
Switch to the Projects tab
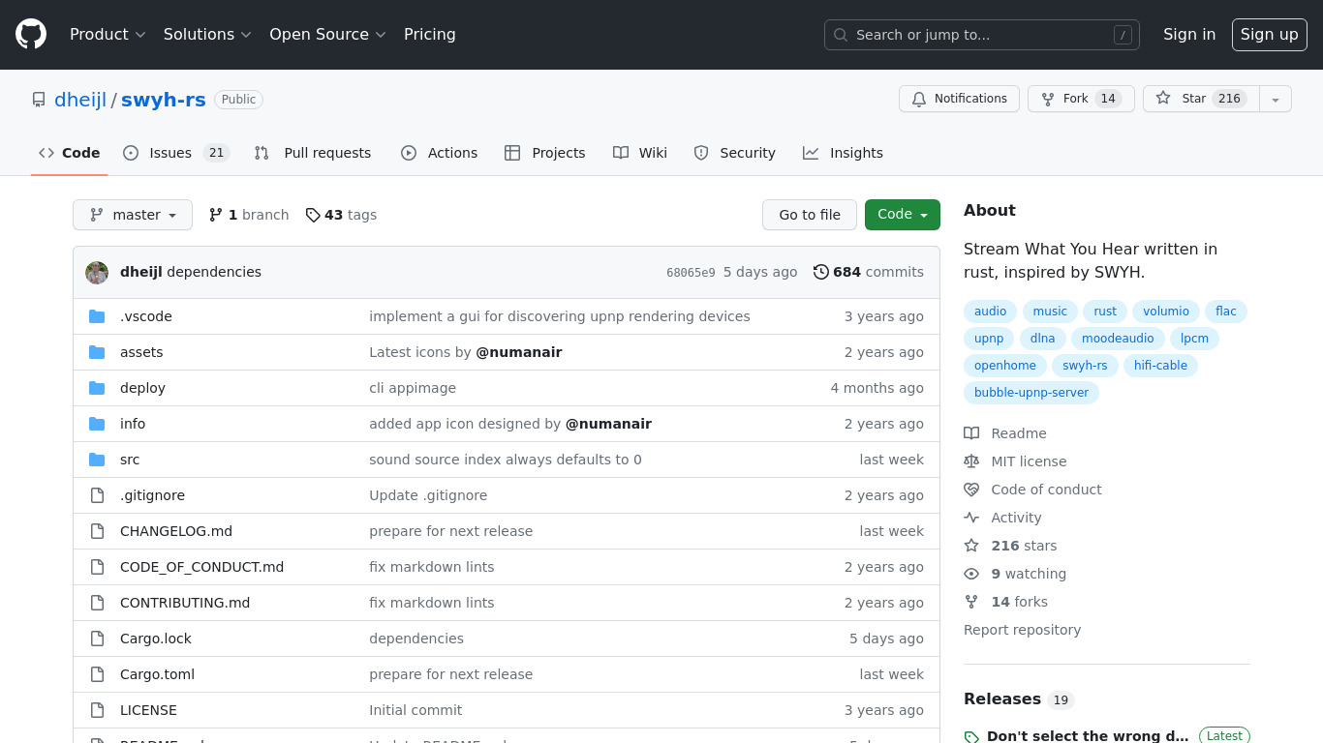coord(545,153)
